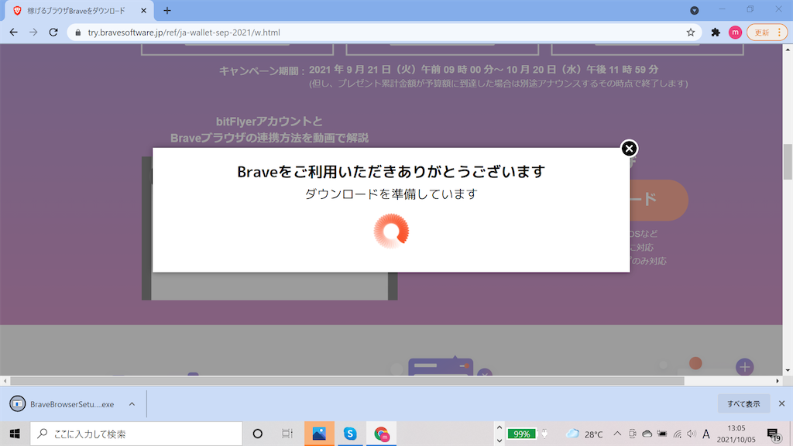The height and width of the screenshot is (446, 793).
Task: Click the Chrome menu three dots
Action: [x=779, y=33]
